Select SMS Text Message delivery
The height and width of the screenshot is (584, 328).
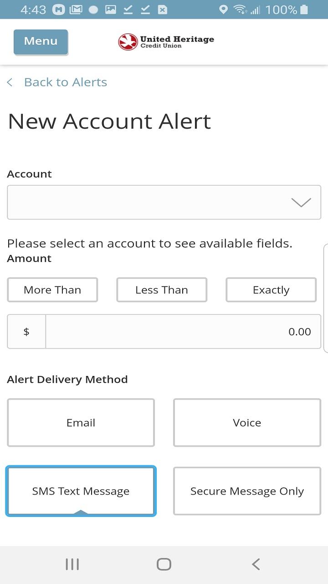[81, 491]
